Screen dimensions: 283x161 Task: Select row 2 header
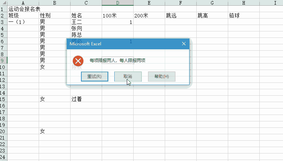pos(4,15)
